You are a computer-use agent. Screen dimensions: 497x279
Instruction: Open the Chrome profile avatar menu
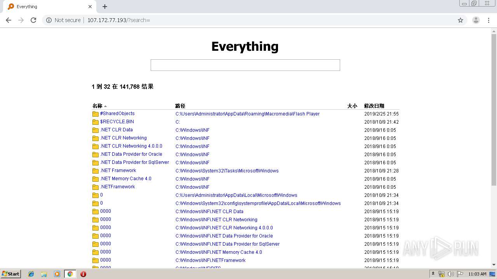(x=476, y=20)
